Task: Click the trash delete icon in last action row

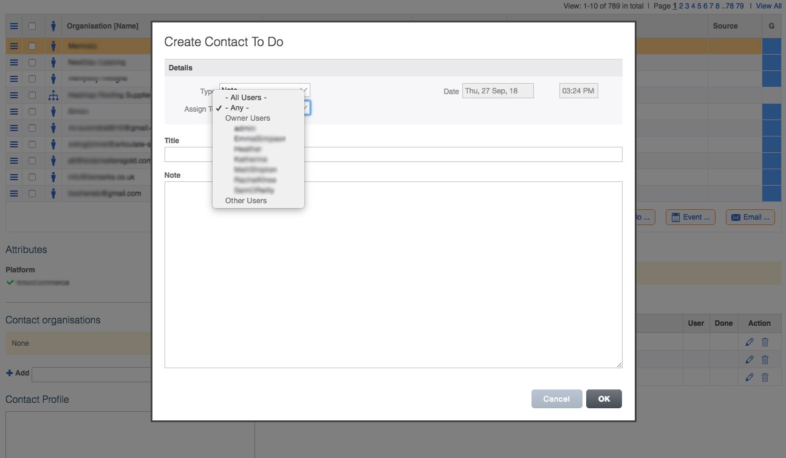Action: pos(765,377)
